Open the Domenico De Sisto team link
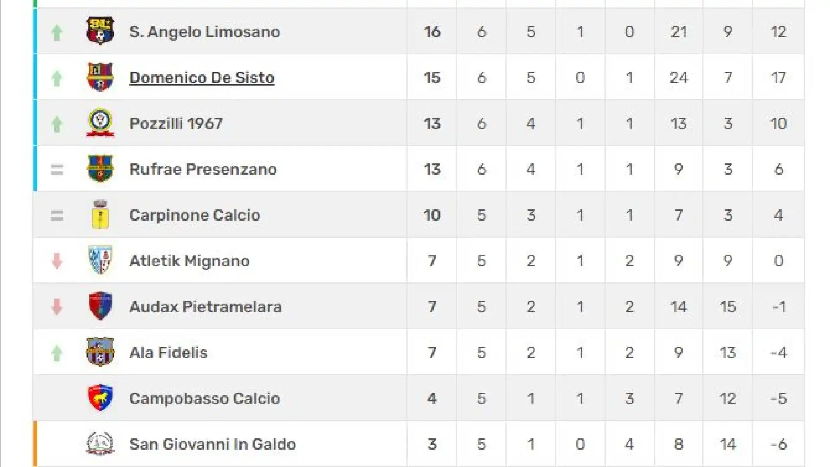This screenshot has width=830, height=467. click(202, 77)
